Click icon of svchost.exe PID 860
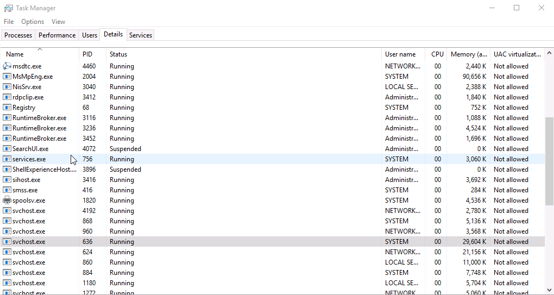The height and width of the screenshot is (295, 554). pos(7,262)
